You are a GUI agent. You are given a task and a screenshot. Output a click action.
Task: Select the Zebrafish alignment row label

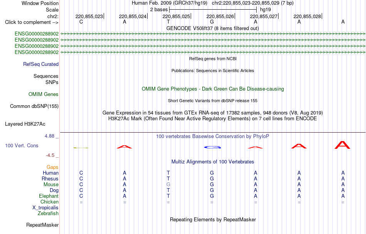tap(48, 213)
